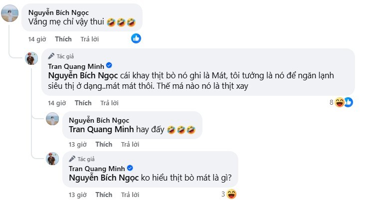Open Nguyễn Bích Ngọc's avatar on the 'hay đấy' reply
Screen dimensions: 371x203
click(53, 118)
